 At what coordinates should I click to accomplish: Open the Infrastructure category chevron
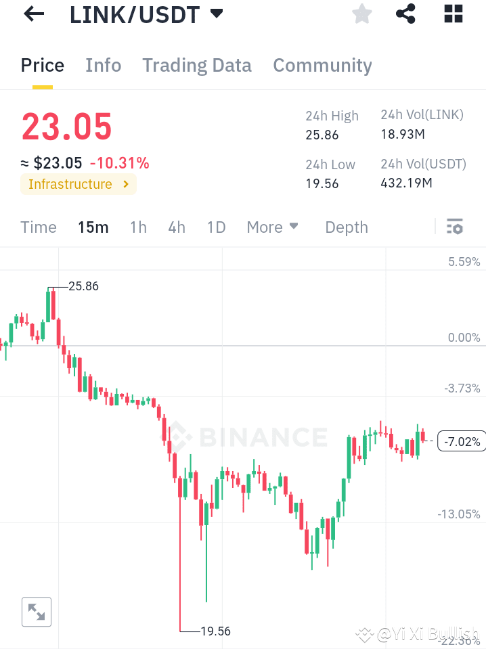125,184
